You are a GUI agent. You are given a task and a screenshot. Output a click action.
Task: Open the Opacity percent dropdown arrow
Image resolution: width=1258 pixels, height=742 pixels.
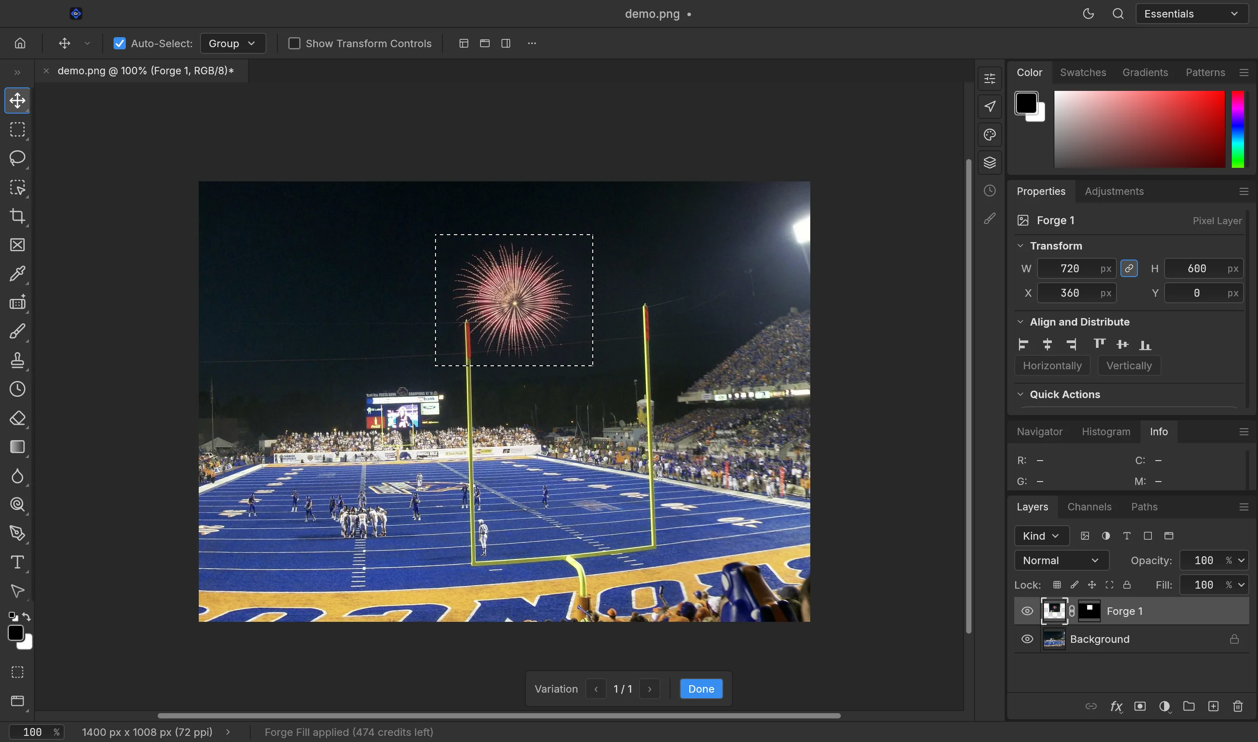click(1241, 561)
